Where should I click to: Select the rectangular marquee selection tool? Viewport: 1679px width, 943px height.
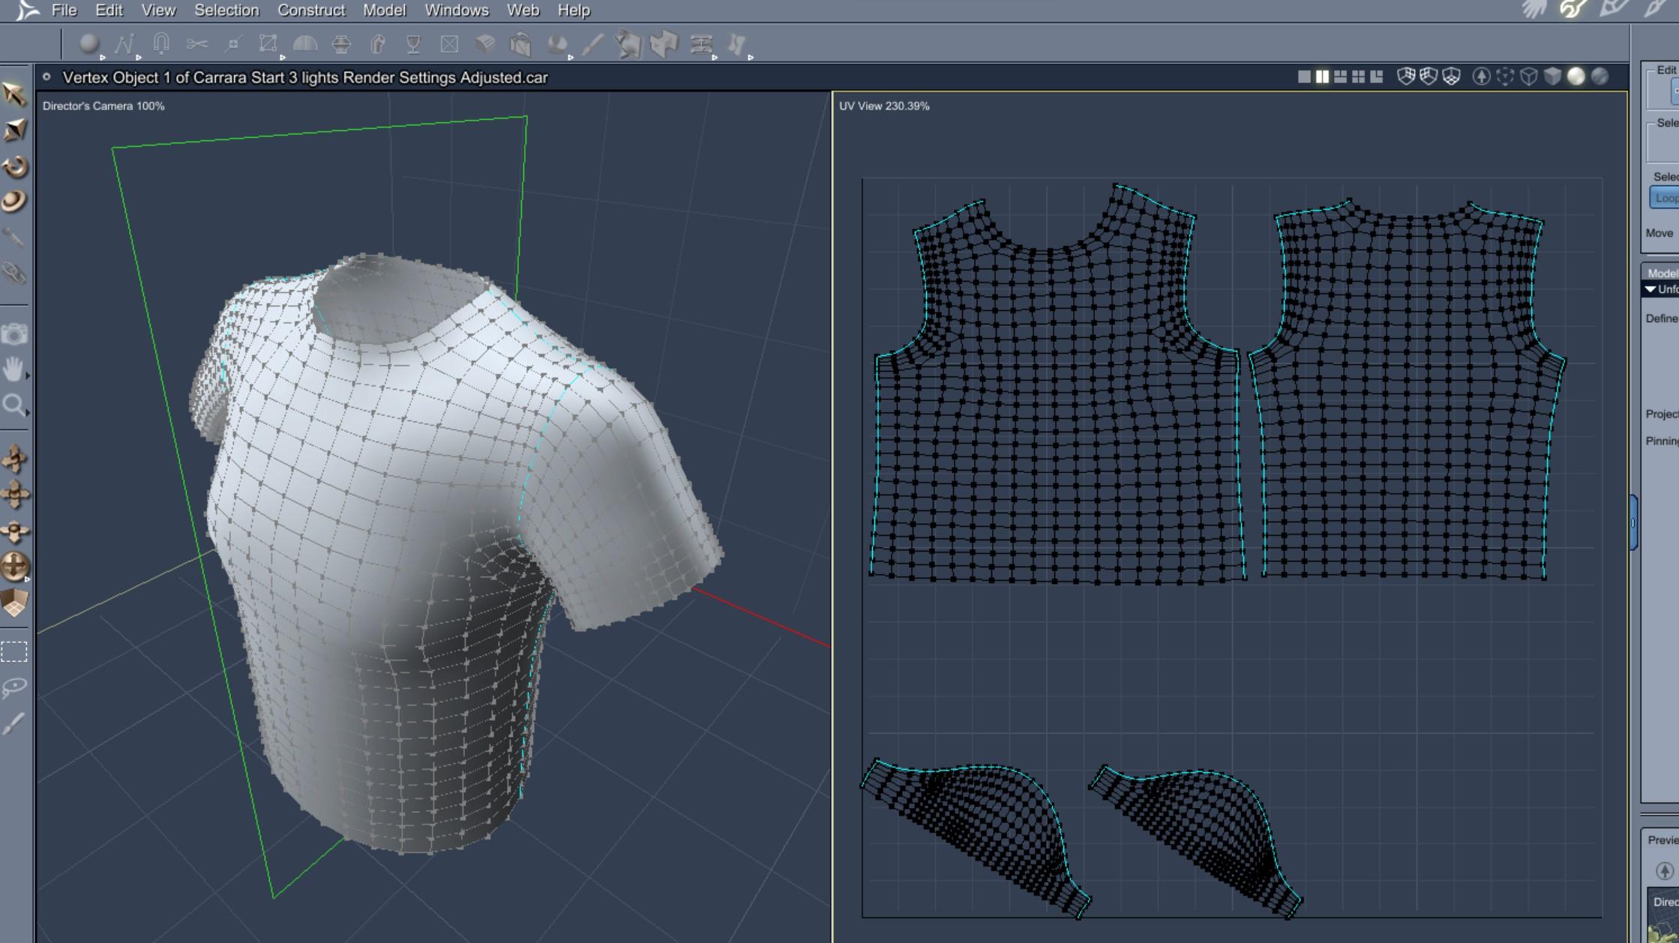click(14, 652)
